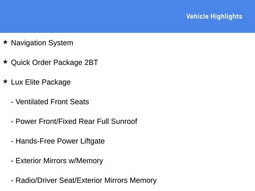Click the Navigation System text
Screen dimensions: 255x191
[x=42, y=43]
